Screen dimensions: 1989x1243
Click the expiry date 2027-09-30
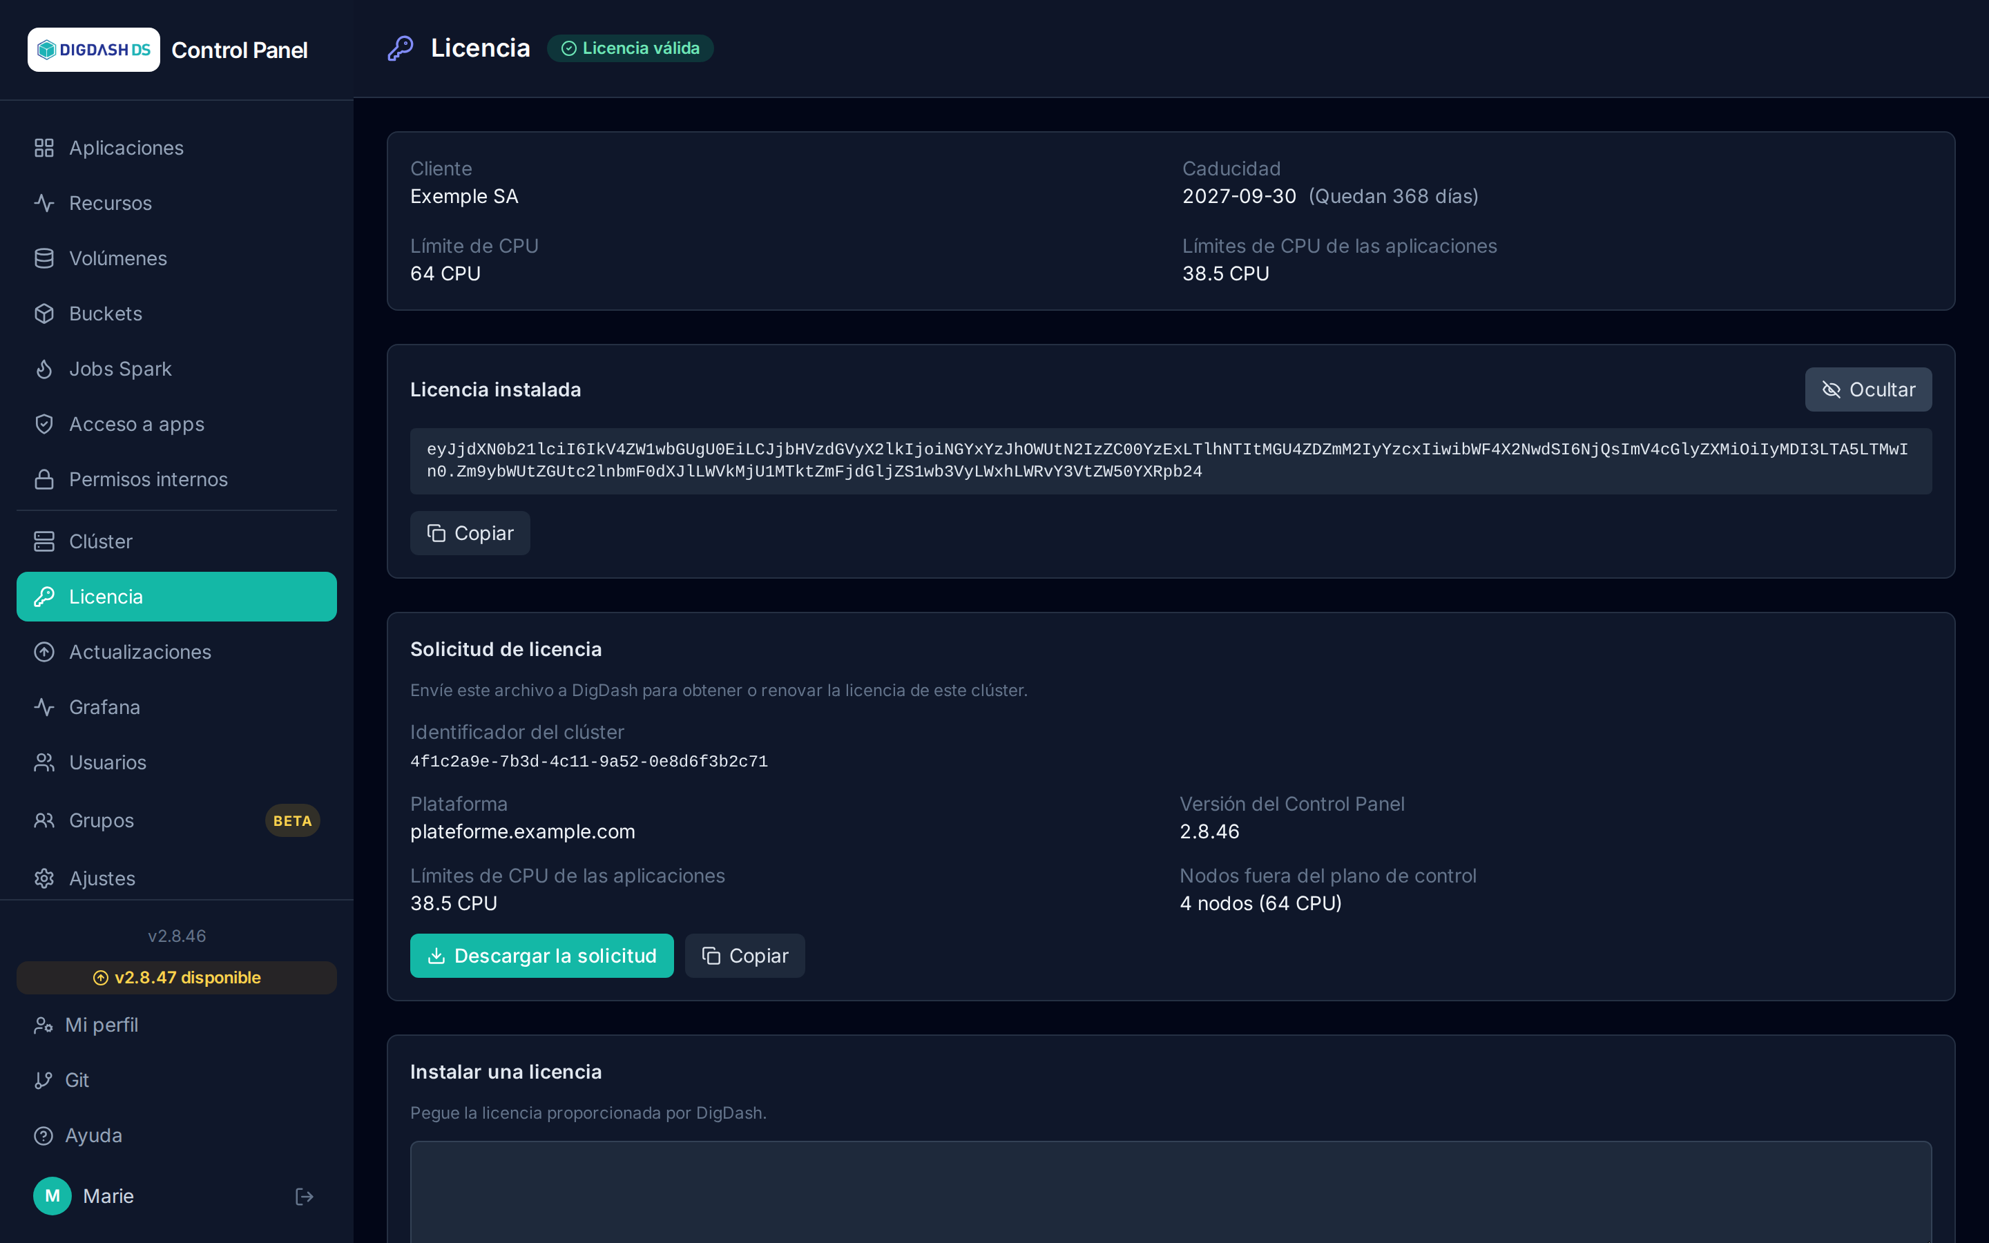(1240, 197)
